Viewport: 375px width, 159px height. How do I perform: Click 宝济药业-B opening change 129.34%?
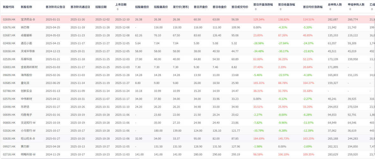tap(259, 19)
